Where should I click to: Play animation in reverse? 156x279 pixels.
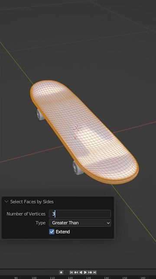click(x=81, y=272)
